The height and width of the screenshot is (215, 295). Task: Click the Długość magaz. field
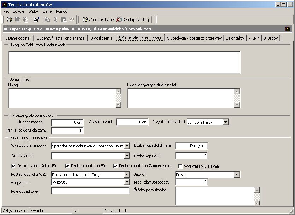coord(67,122)
